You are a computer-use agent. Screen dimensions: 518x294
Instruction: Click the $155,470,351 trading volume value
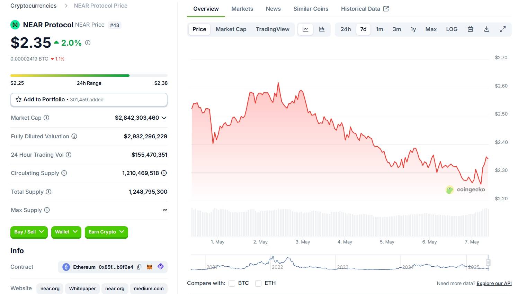point(150,155)
